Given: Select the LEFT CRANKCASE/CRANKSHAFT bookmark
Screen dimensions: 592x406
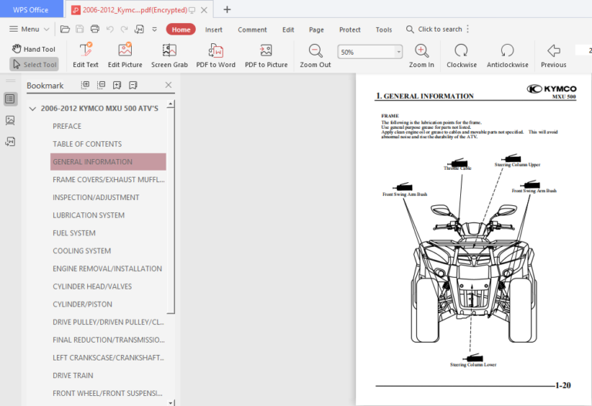Looking at the screenshot, I should tap(109, 357).
